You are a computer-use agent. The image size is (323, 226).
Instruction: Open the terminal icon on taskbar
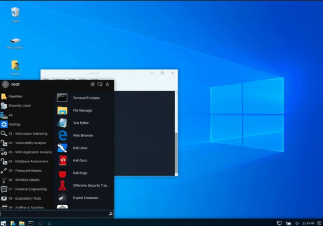31,223
